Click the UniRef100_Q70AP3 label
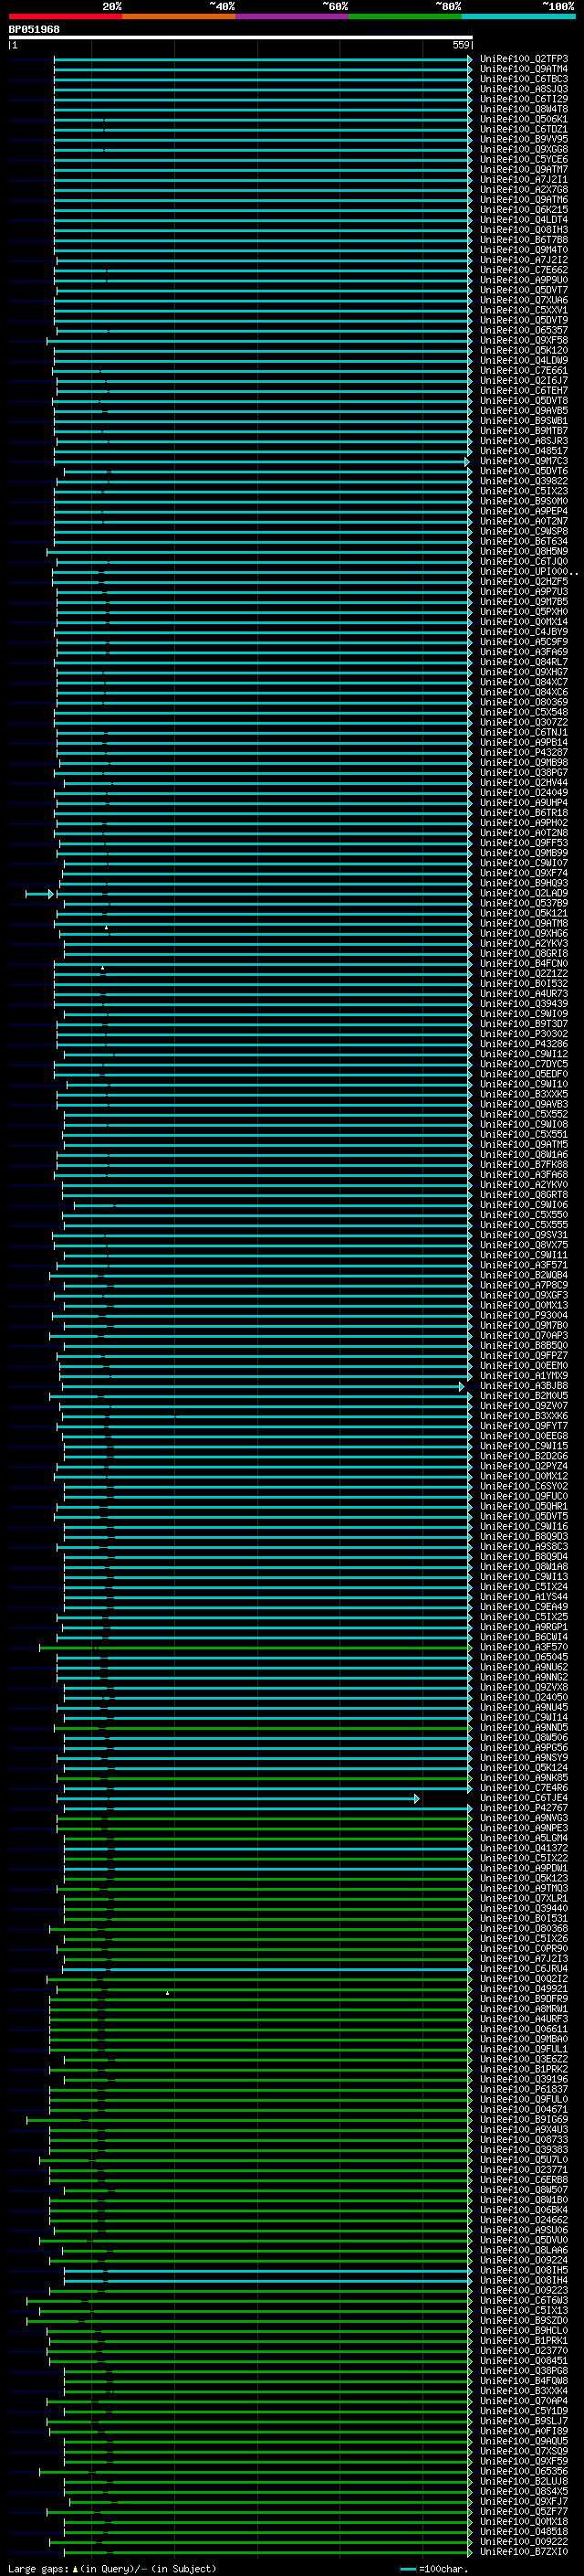This screenshot has width=584, height=2576. click(523, 1336)
